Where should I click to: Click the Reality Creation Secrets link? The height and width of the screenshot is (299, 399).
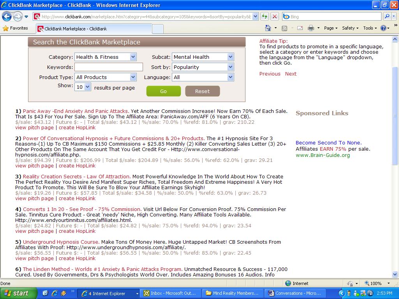(77, 176)
